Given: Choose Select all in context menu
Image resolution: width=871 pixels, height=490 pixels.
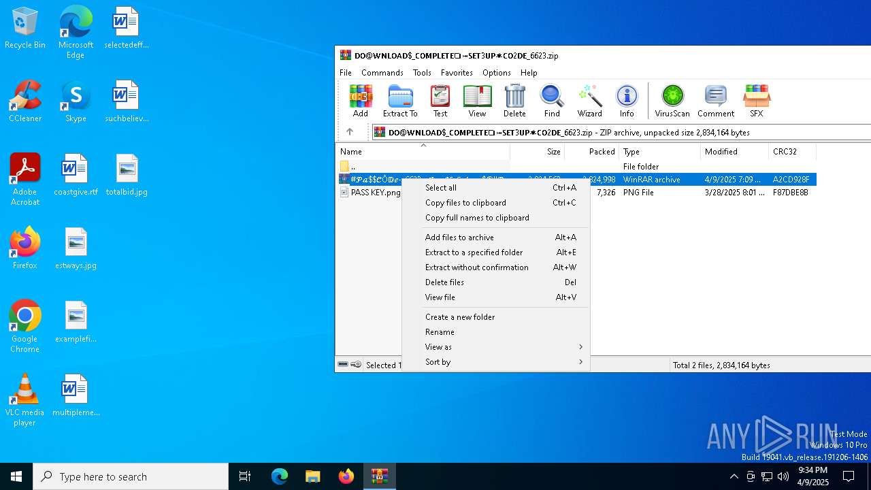Looking at the screenshot, I should click(x=496, y=188).
